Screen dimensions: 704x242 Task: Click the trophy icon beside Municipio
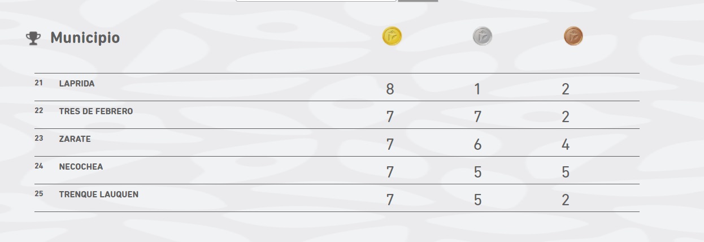point(33,38)
